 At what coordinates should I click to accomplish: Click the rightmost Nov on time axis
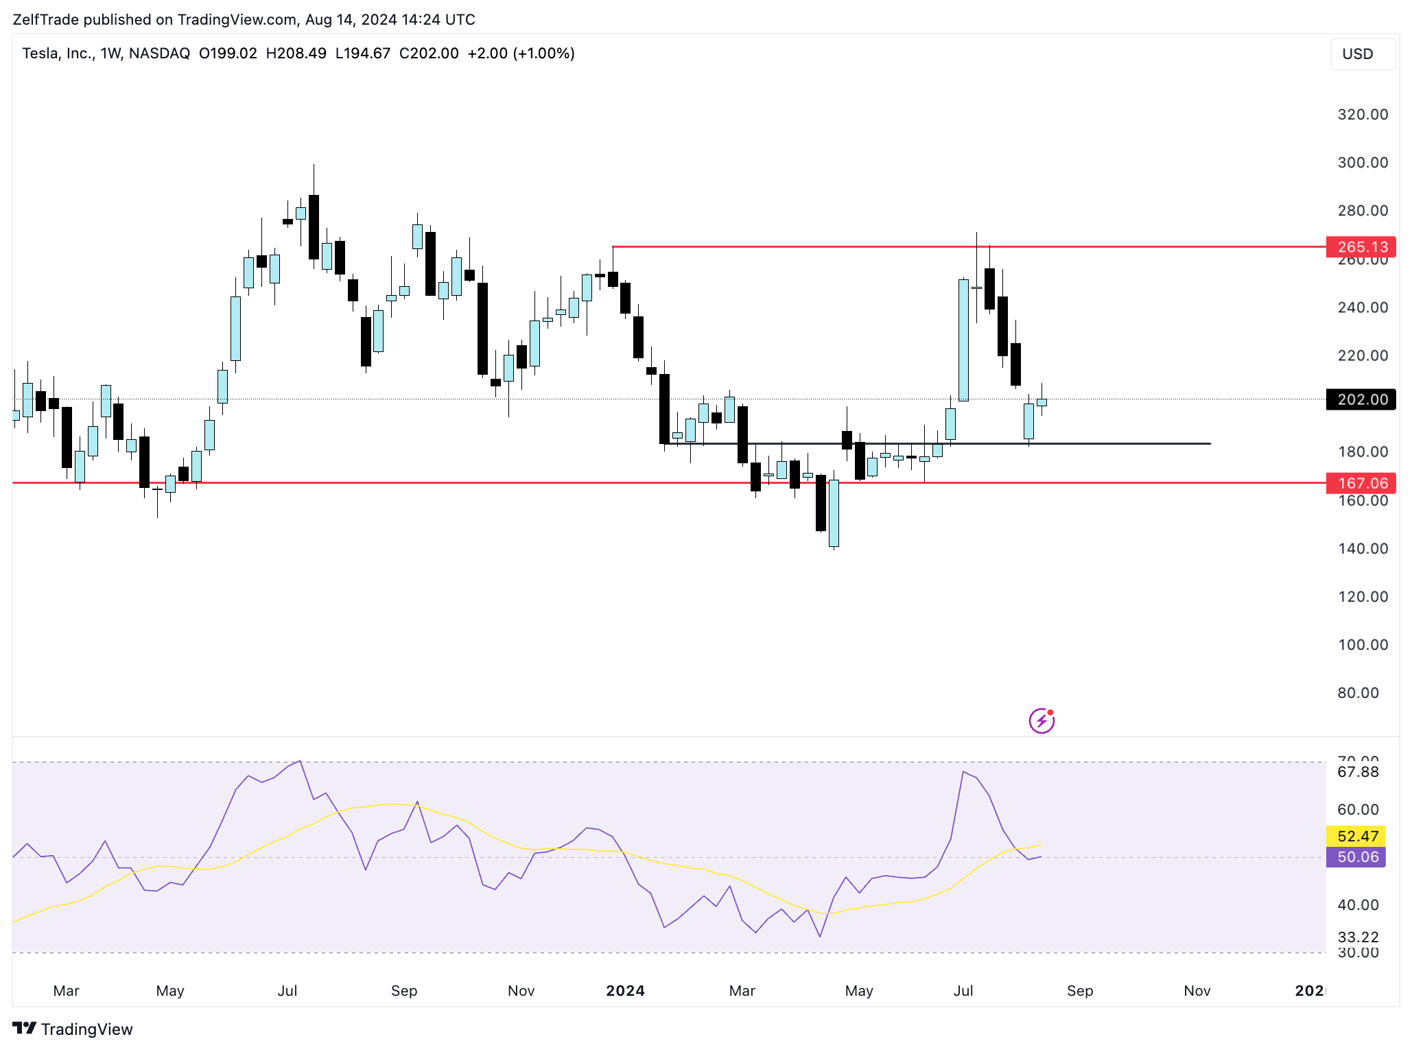pos(1197,990)
